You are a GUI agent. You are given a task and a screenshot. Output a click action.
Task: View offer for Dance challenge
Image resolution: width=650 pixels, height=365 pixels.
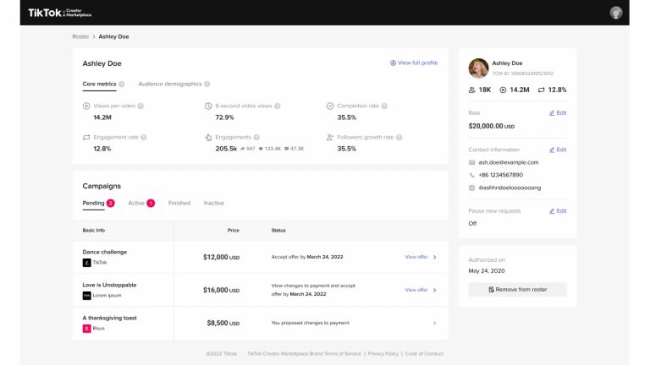click(x=416, y=257)
